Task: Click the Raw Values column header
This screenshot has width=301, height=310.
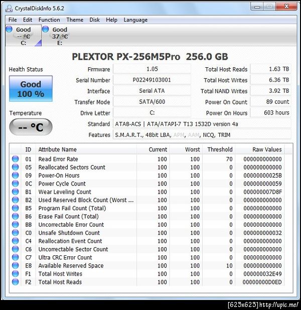Action: (x=260, y=149)
